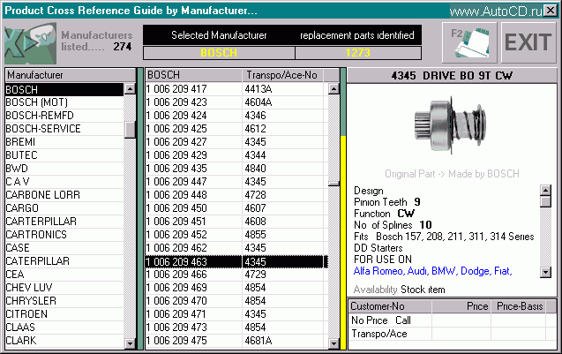Screen dimensions: 562x354
Task: Click the Transpo/Ace price row
Action: click(x=452, y=334)
